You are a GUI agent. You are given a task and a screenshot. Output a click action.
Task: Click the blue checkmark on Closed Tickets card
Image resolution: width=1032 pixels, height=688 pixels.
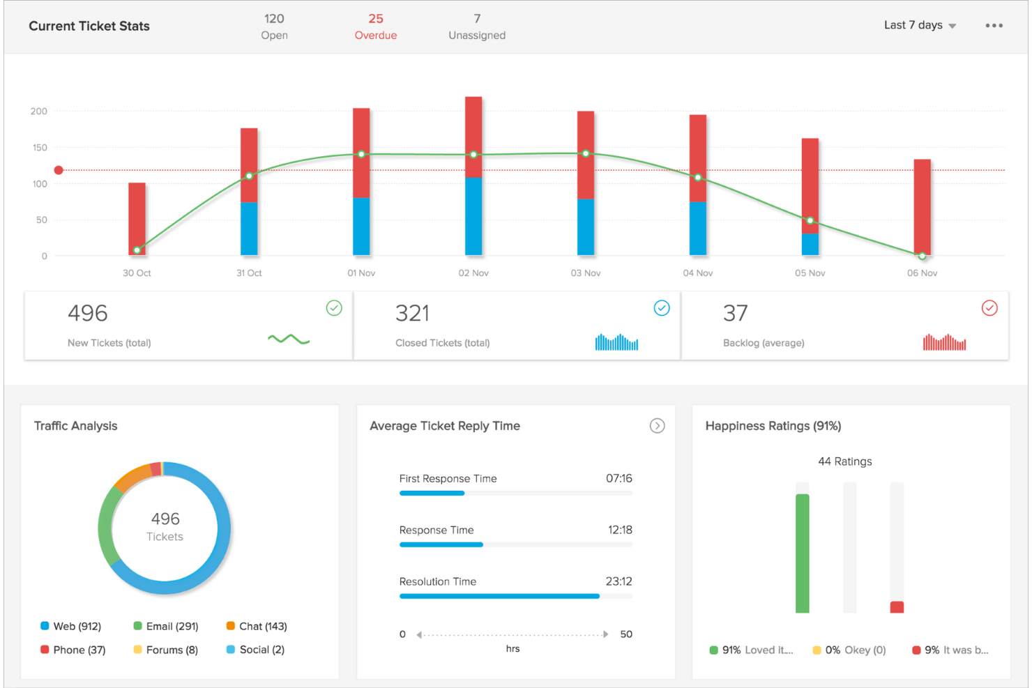(x=662, y=308)
